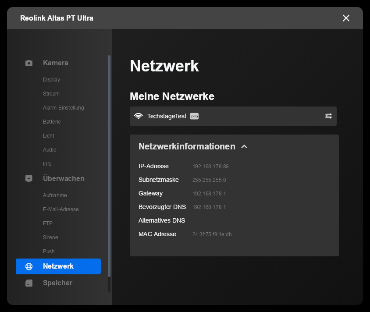Screen dimensions: 370x312
Task: Close the Reolink Altas PT Ultra dialog
Action: click(x=346, y=18)
